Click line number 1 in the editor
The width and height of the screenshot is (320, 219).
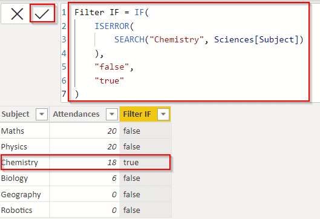64,13
